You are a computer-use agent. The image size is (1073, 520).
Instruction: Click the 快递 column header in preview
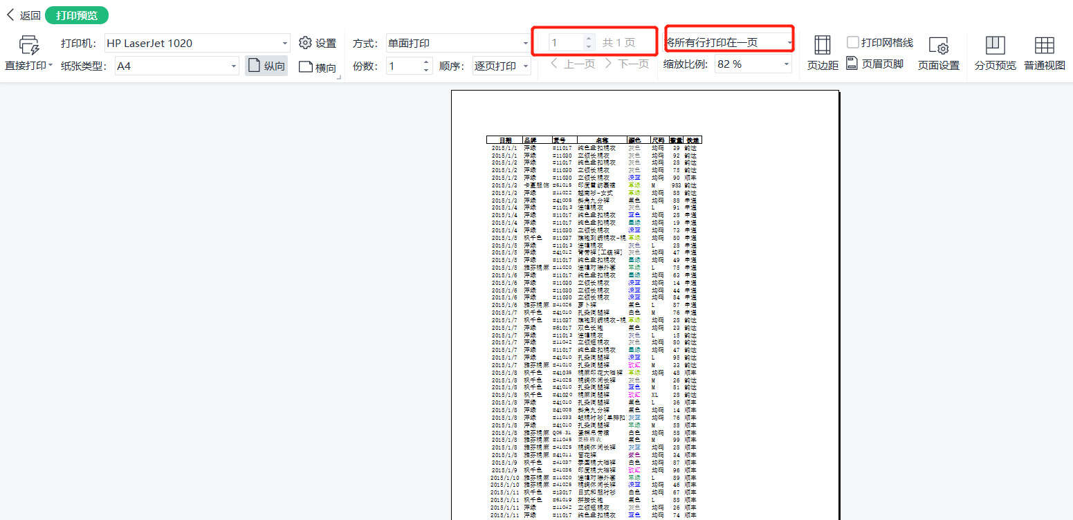(x=693, y=140)
